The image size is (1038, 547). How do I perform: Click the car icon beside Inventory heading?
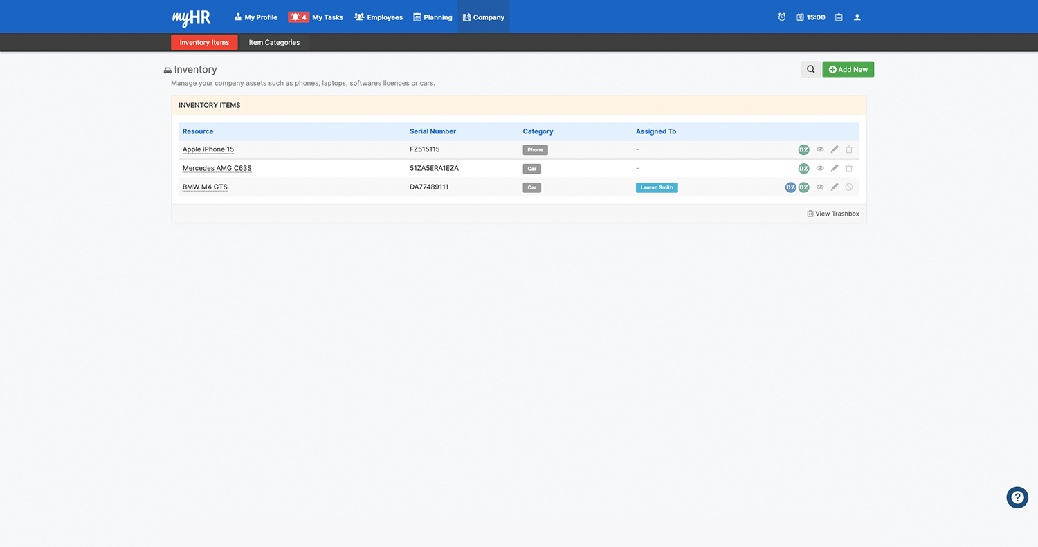[167, 71]
